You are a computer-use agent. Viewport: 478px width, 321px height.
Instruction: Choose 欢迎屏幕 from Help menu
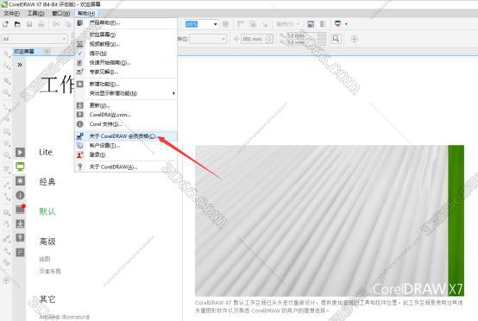[126, 35]
